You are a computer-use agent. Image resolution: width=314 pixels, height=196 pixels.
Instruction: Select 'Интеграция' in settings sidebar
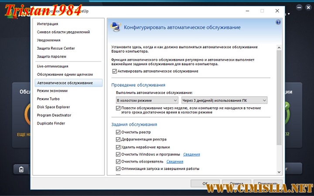click(x=48, y=24)
